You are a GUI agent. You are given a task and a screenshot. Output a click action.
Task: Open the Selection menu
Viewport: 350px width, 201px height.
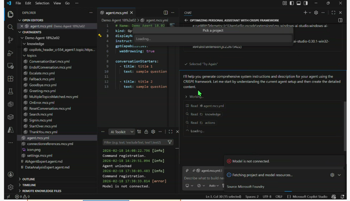click(x=42, y=3)
